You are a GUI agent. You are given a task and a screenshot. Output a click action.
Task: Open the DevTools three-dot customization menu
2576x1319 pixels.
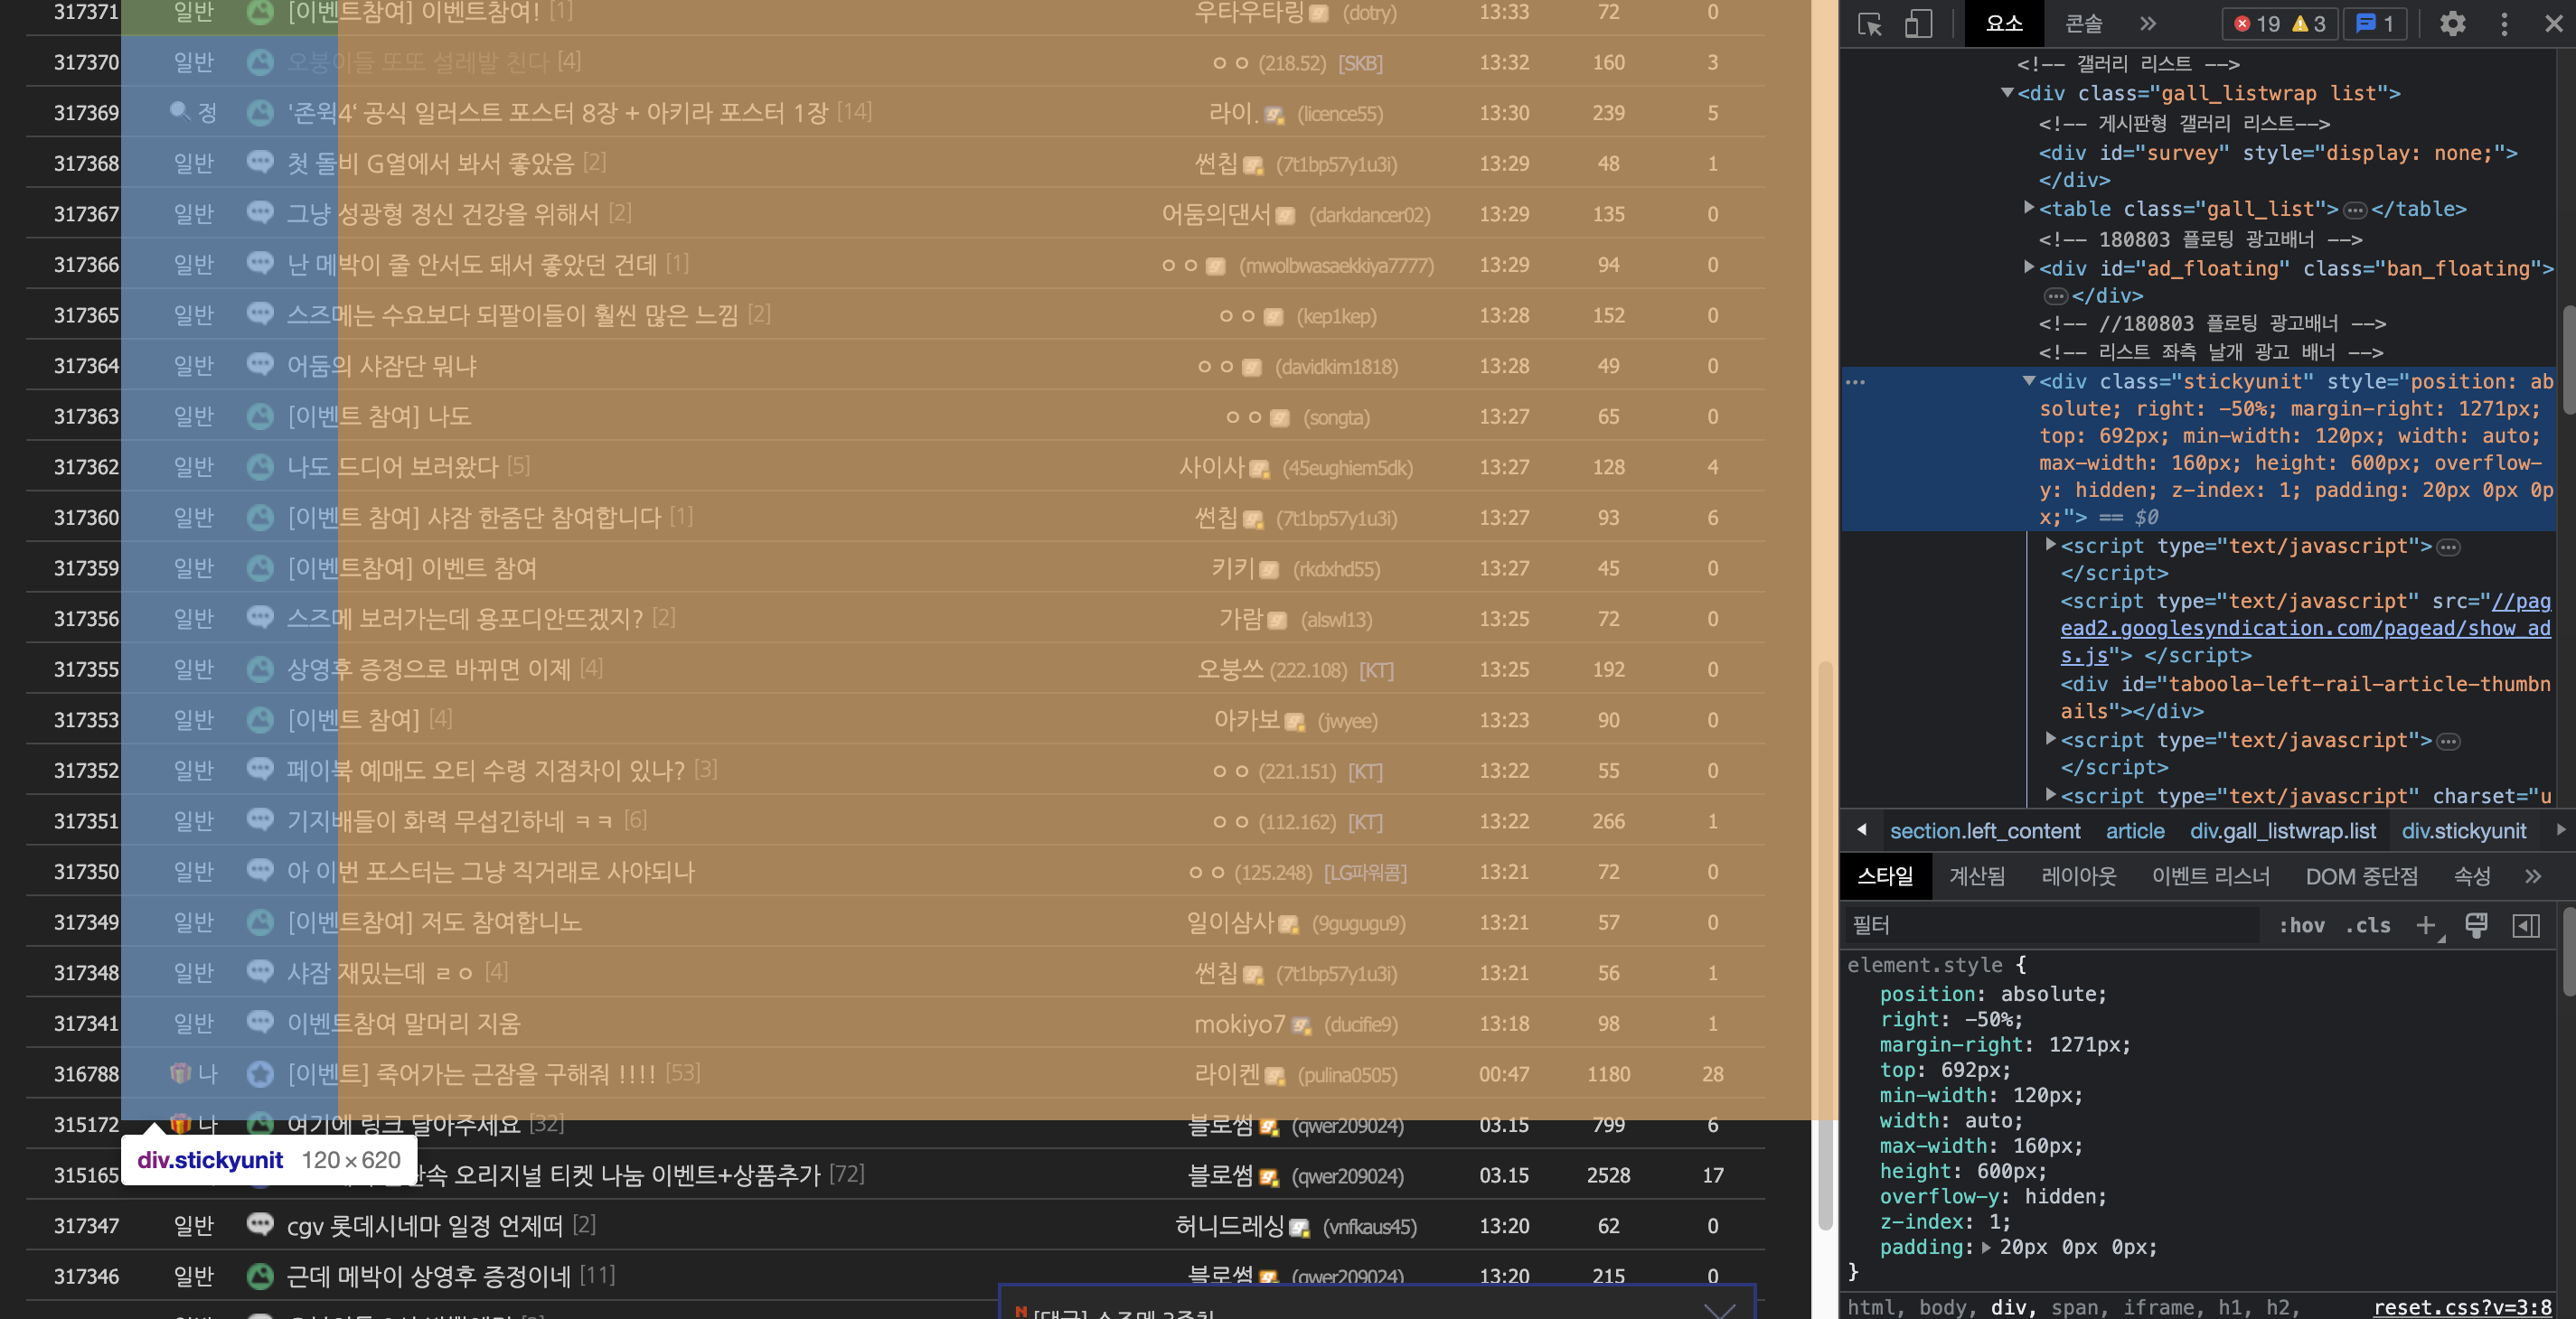(2503, 23)
